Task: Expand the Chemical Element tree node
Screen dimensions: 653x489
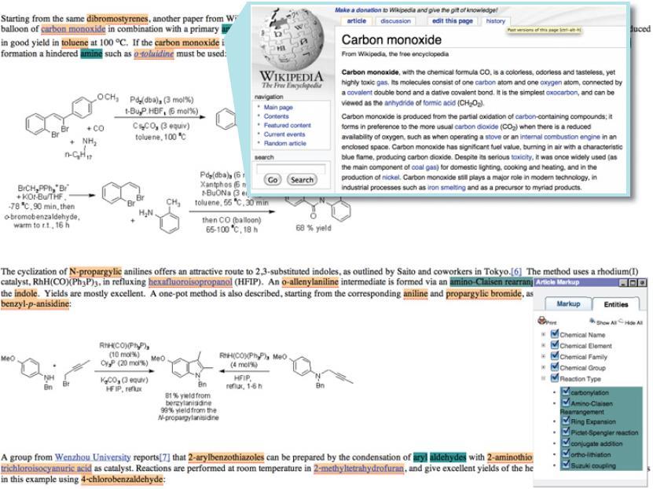Action: (543, 345)
